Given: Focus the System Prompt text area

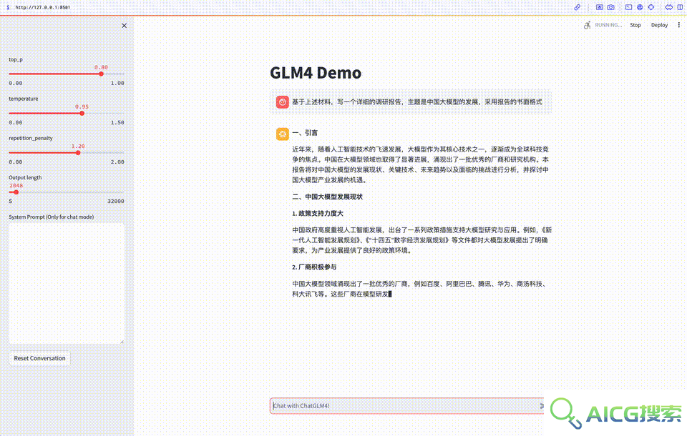Looking at the screenshot, I should pyautogui.click(x=67, y=283).
